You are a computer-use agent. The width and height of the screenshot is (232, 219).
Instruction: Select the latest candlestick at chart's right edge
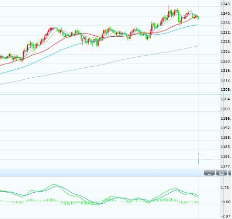pos(198,17)
